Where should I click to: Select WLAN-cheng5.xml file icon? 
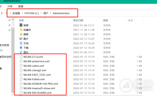[21, 70]
